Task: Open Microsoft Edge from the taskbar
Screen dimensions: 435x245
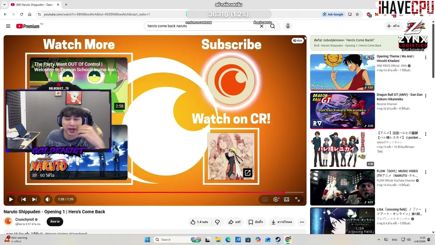Action: [x=228, y=240]
